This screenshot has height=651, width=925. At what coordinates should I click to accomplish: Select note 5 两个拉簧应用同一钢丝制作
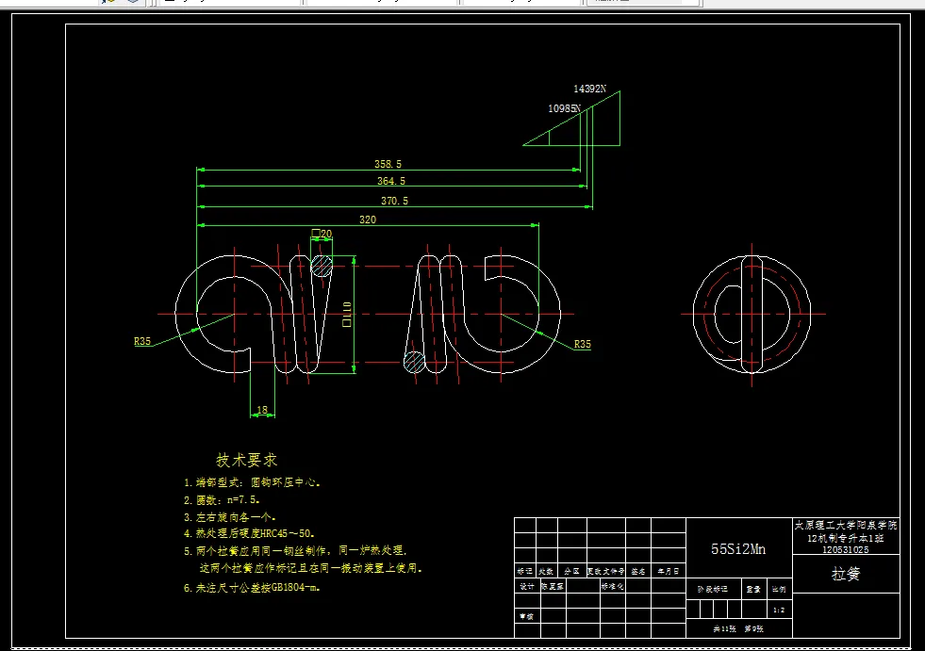[295, 551]
